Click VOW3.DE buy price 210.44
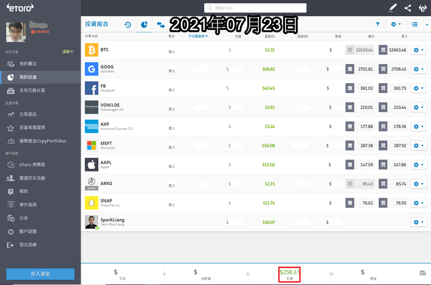The image size is (431, 285). coord(393,107)
